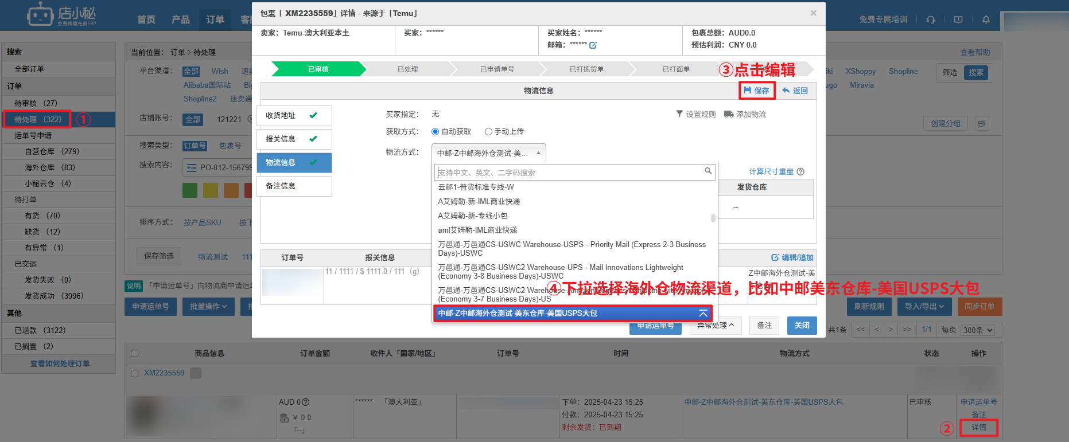Click the yellow color tag swatch

(211, 190)
